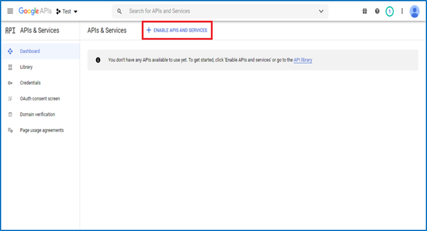Screen dimensions: 427x231
Task: Click the Dashboard icon in sidebar
Action: coord(10,51)
